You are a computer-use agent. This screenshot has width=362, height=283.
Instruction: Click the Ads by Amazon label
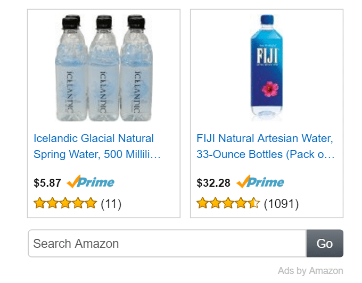310,271
